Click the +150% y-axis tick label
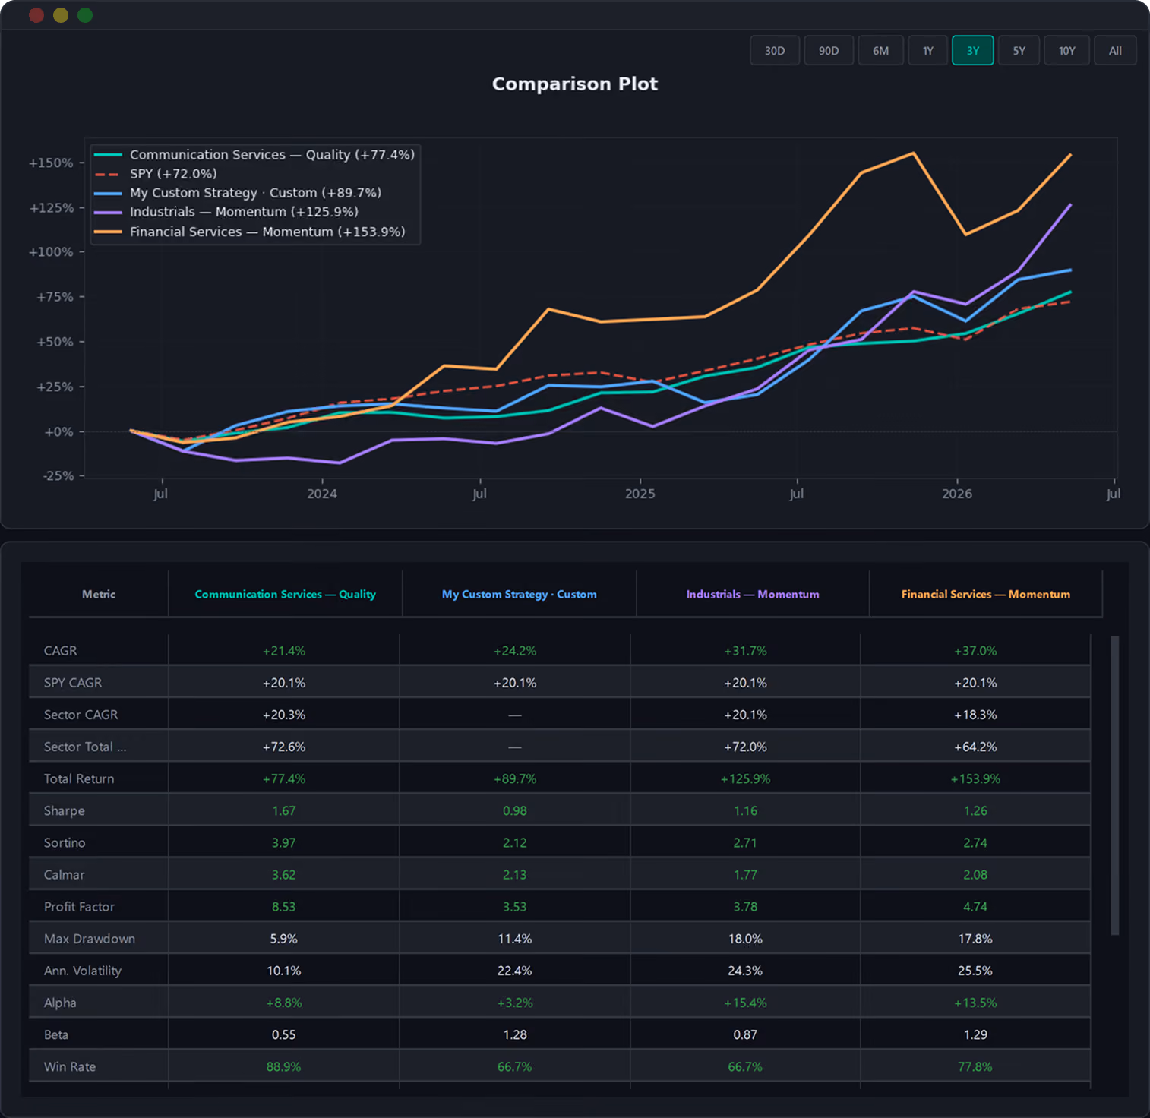1150x1118 pixels. click(51, 163)
